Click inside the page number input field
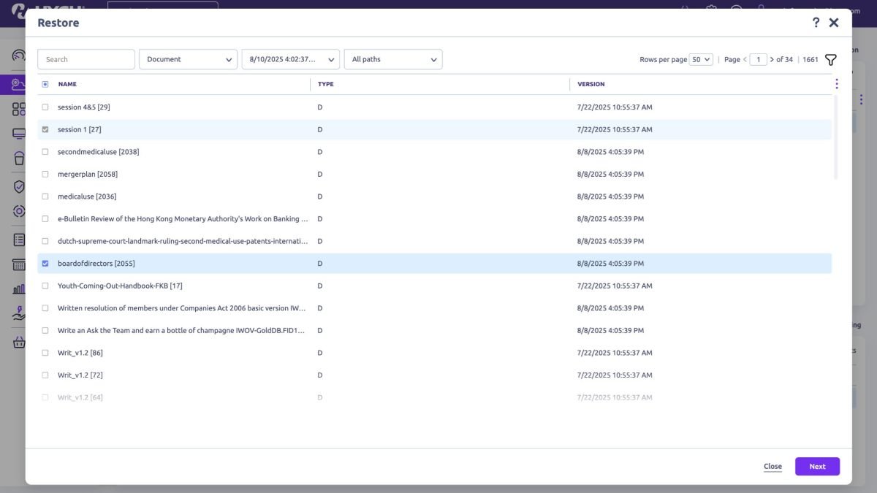877x493 pixels. click(759, 59)
